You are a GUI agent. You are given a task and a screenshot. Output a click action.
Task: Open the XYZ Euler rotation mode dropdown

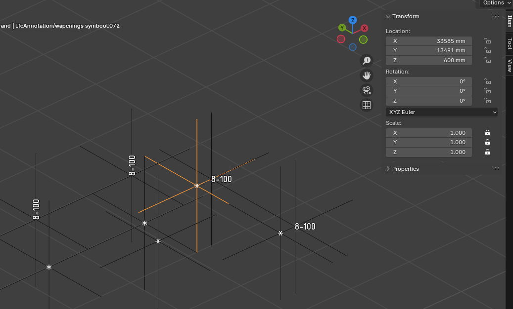click(x=442, y=112)
